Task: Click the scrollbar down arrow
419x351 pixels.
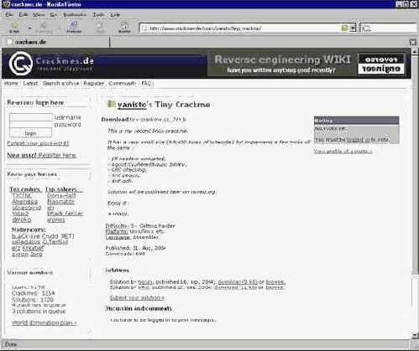Action: click(415, 335)
